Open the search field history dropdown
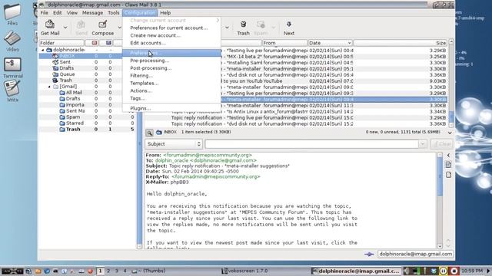This screenshot has height=276, width=492. (422, 144)
